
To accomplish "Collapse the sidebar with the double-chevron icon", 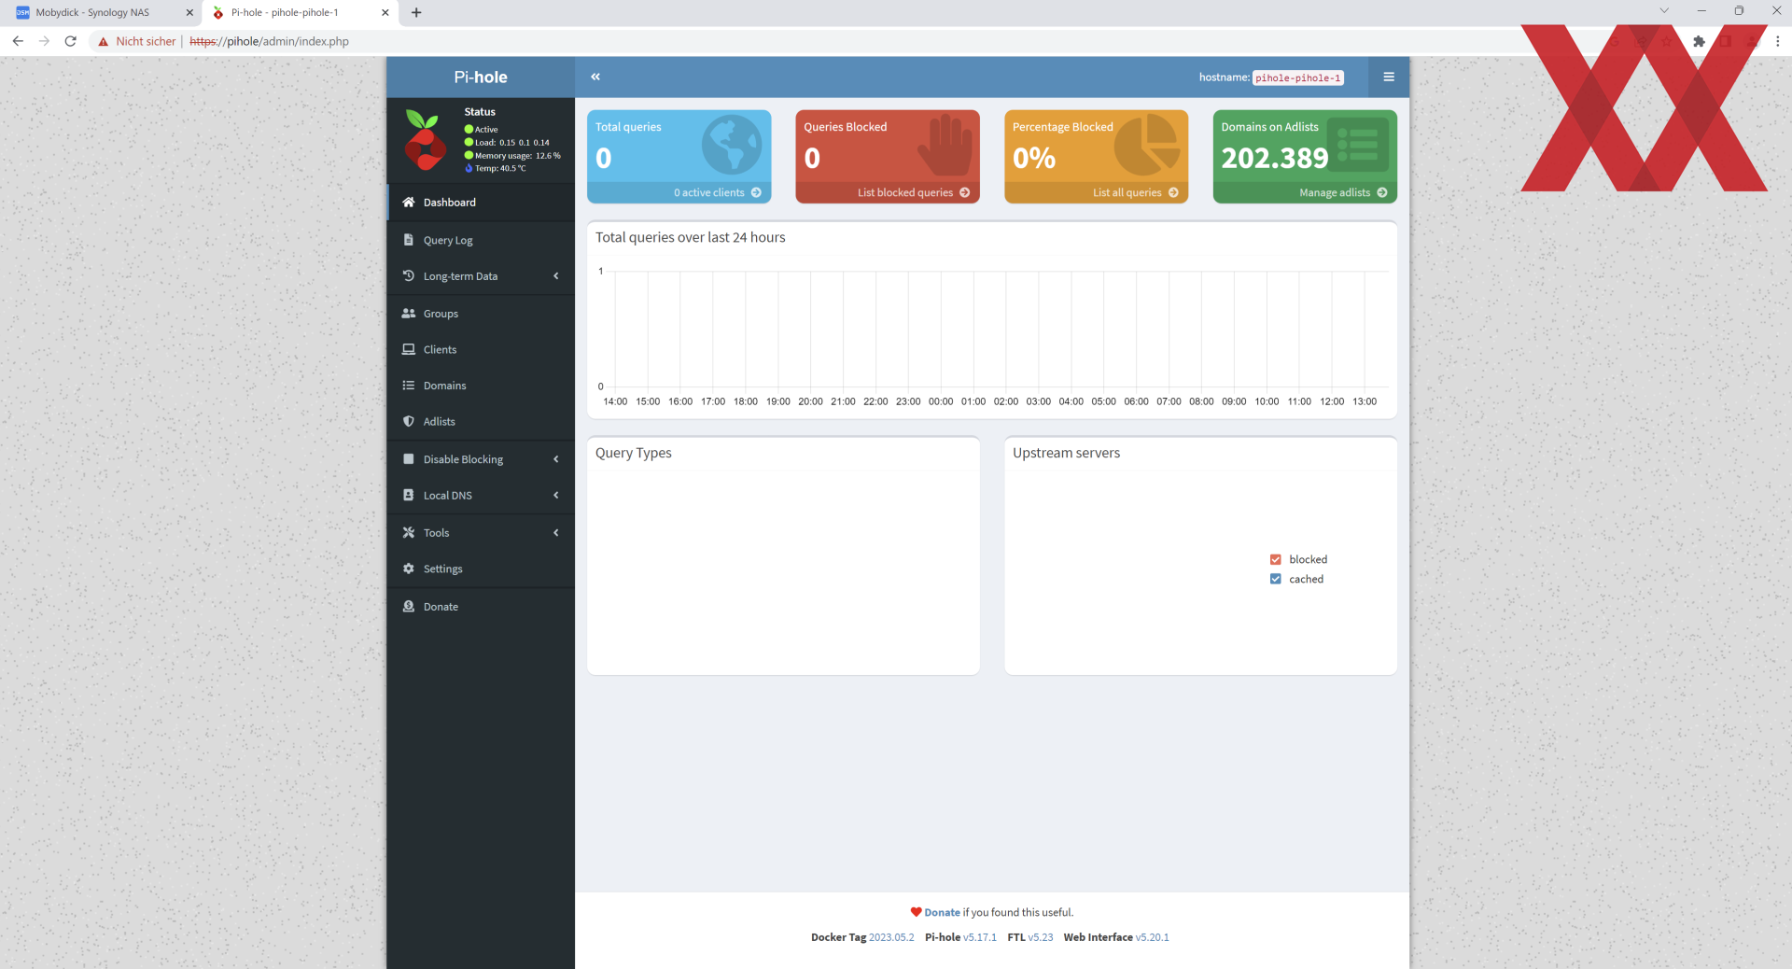I will click(595, 77).
